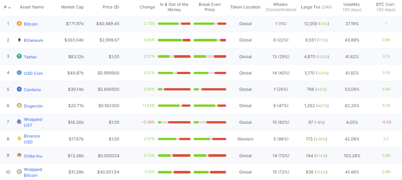This screenshot has height=180, width=402.
Task: Click the Tether coin icon
Action: (x=19, y=56)
